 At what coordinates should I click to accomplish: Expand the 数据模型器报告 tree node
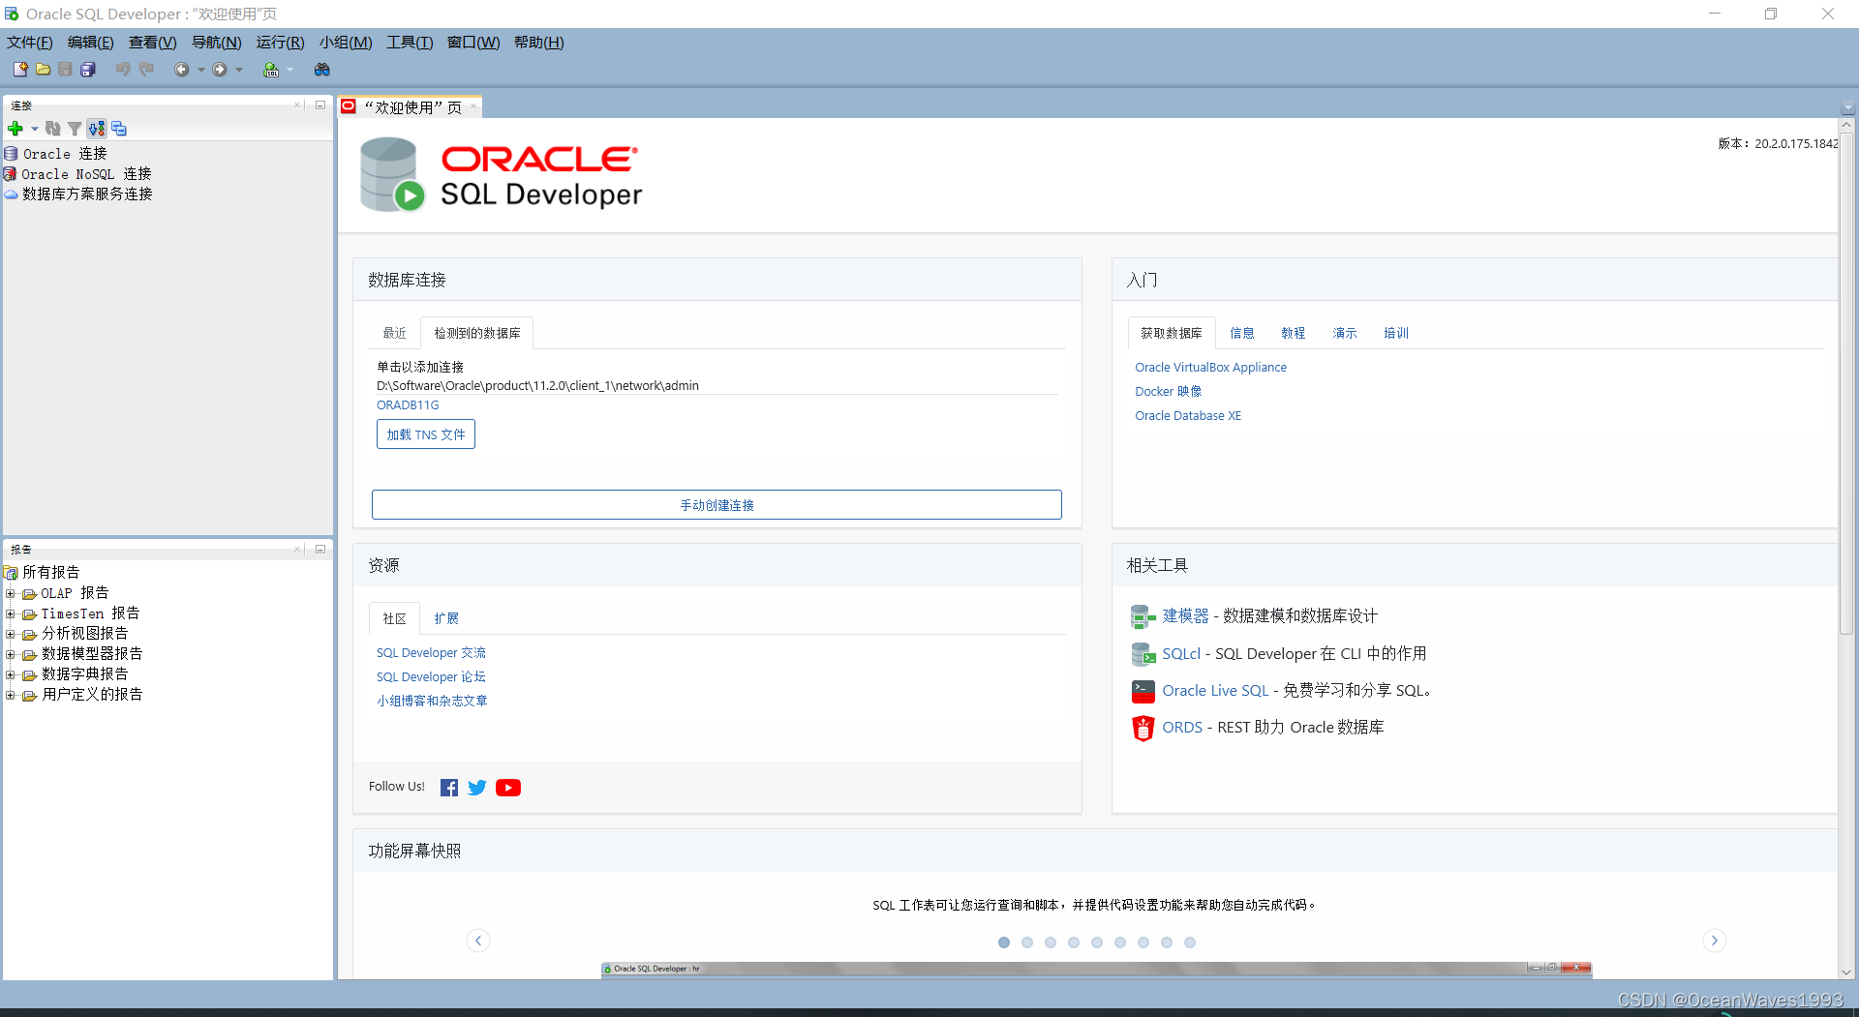tap(10, 654)
